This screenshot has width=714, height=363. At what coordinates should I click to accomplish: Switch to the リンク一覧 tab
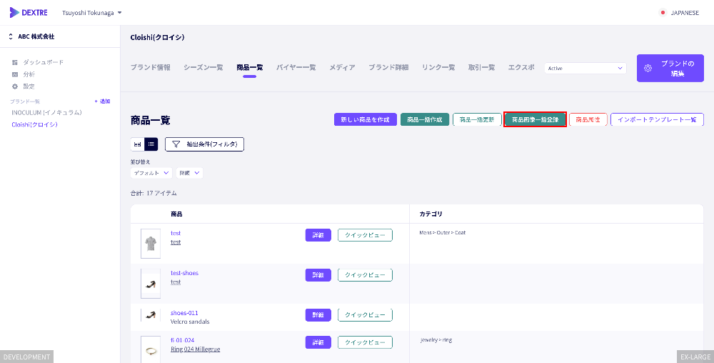(438, 67)
